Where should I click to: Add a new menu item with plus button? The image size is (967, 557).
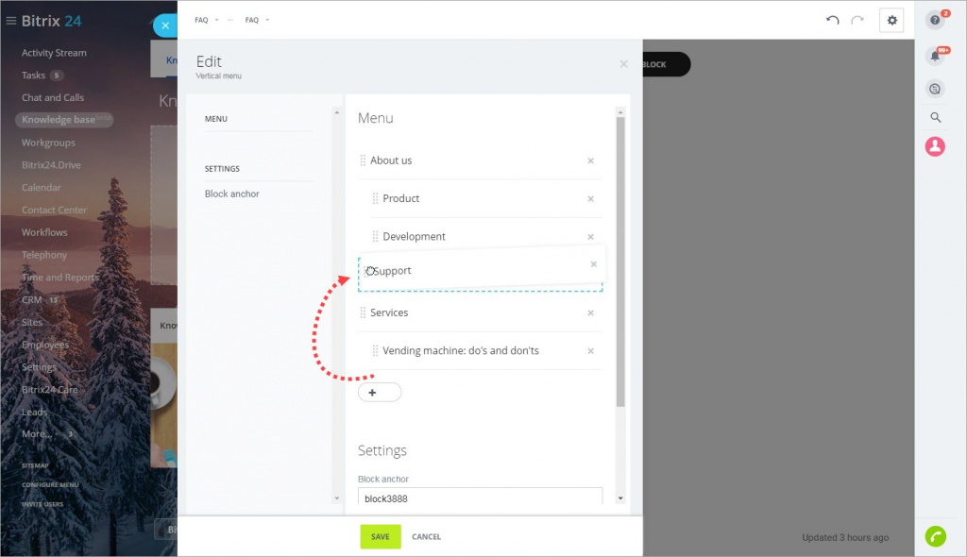380,393
